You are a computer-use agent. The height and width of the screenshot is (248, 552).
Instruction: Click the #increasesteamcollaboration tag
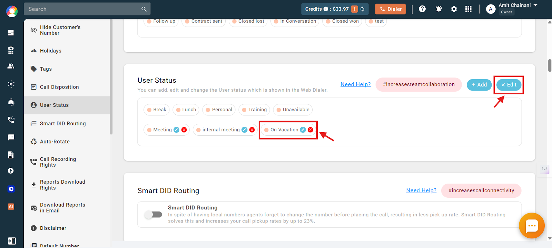[419, 84]
